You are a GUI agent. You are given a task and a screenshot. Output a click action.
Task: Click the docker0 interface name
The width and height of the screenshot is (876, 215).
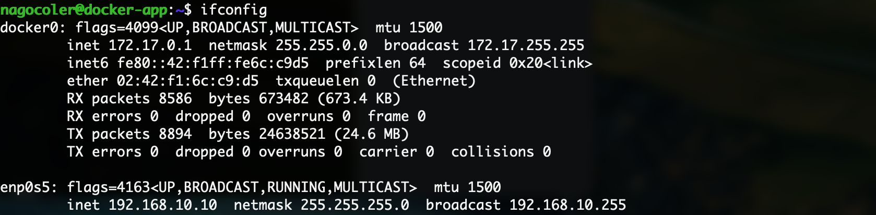pos(29,28)
